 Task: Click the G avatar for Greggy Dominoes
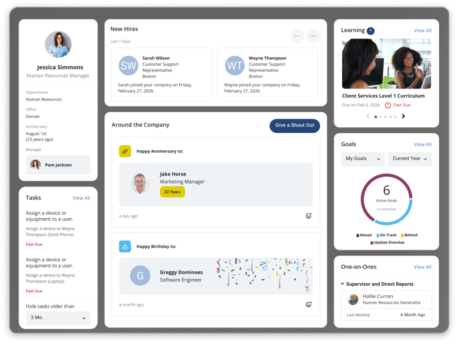[x=140, y=276]
